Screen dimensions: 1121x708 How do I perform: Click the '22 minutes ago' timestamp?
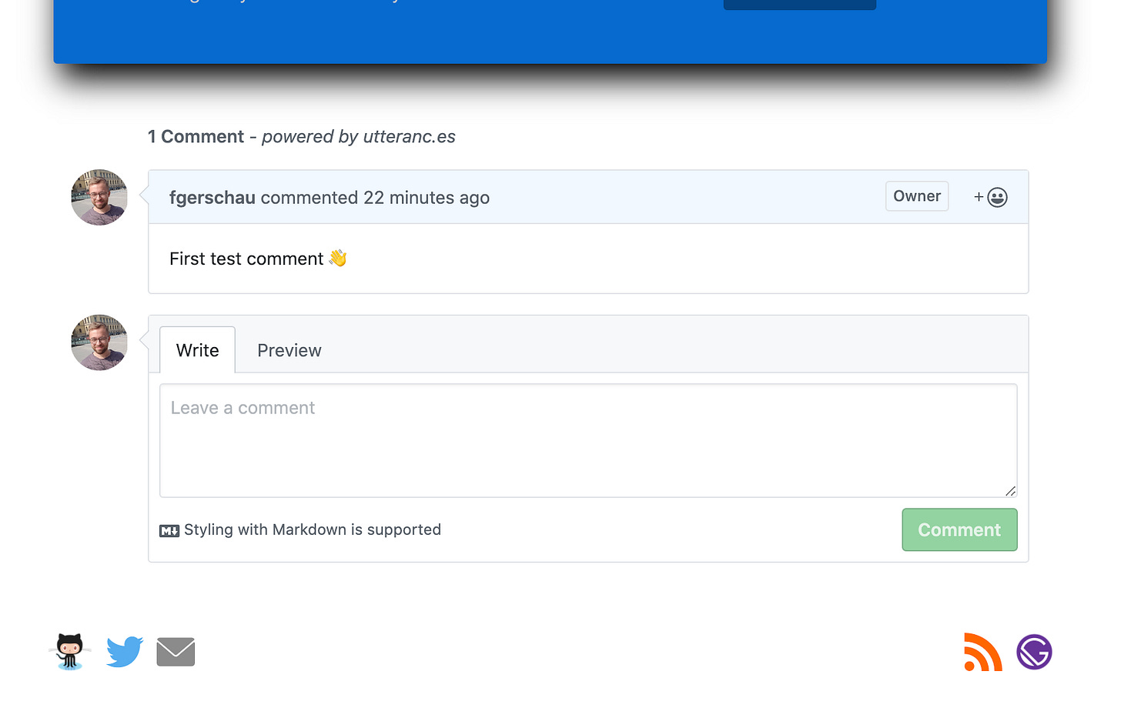tap(426, 198)
